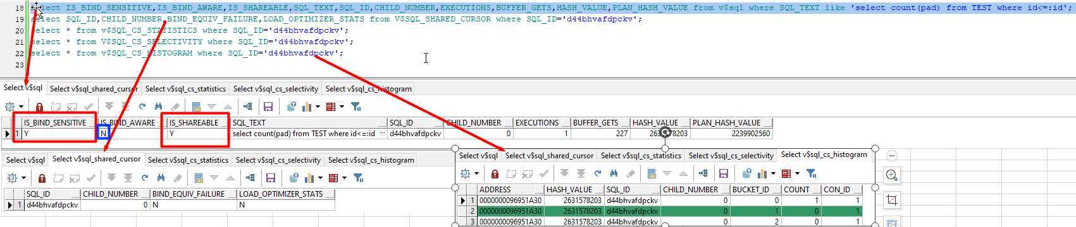This screenshot has width=1076, height=227.
Task: Click export results icon in histogram panel toolbar
Action: pos(748,173)
